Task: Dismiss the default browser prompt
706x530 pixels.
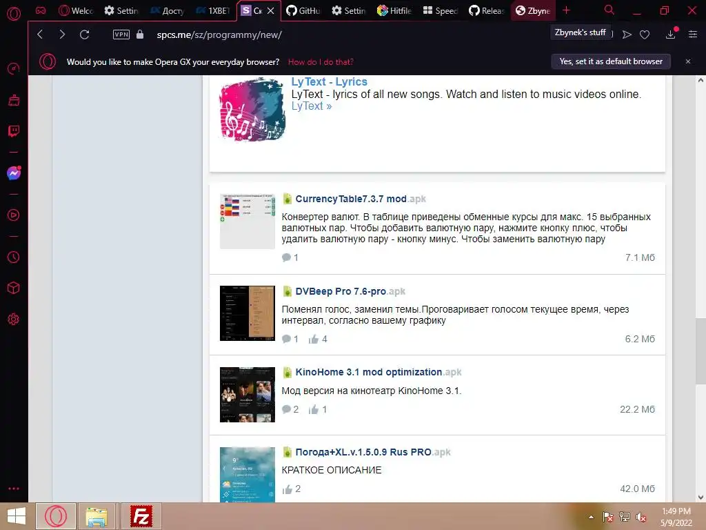Action: coord(688,61)
